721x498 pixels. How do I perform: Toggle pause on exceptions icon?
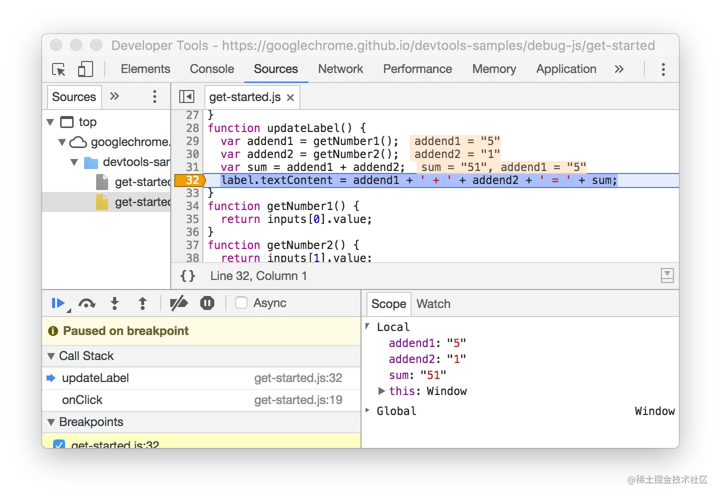click(207, 303)
